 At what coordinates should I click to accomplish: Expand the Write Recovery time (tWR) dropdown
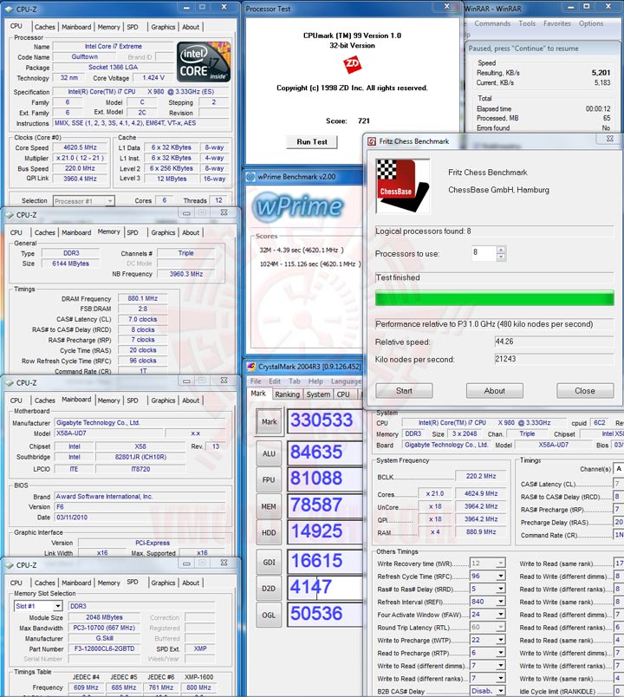coord(501,563)
